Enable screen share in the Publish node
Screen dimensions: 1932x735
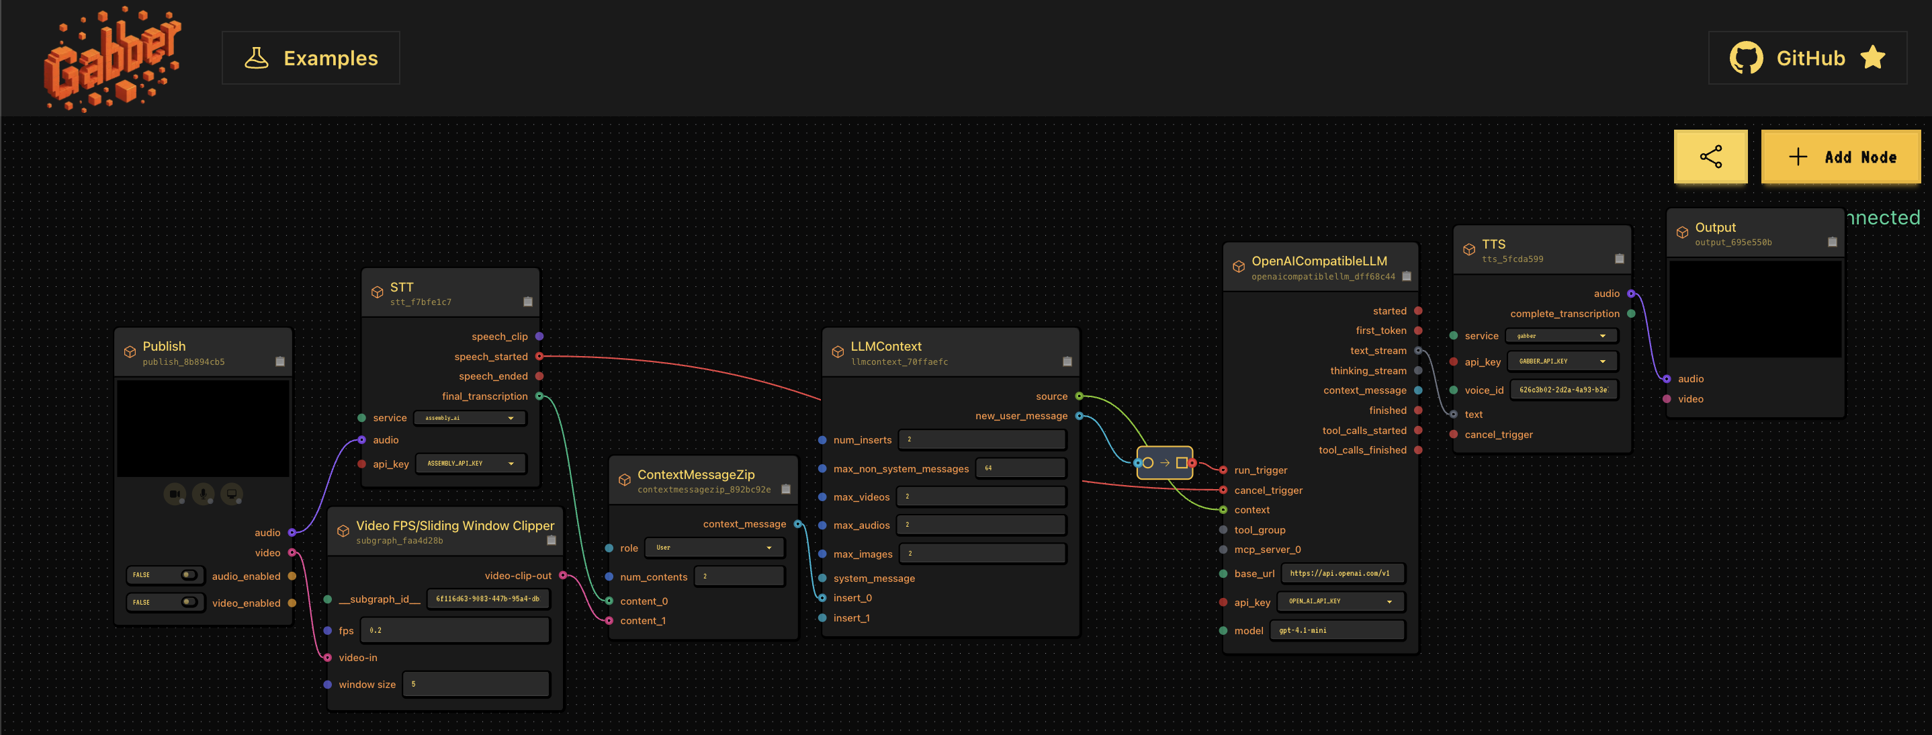click(x=231, y=494)
